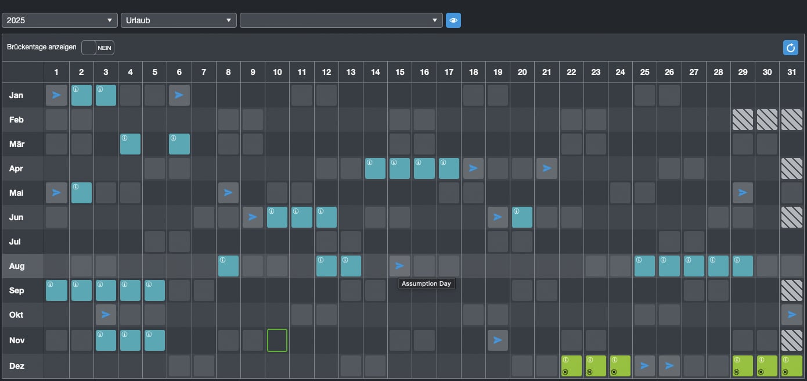Click the cancel x icon on December 22
The width and height of the screenshot is (807, 381).
tap(565, 372)
